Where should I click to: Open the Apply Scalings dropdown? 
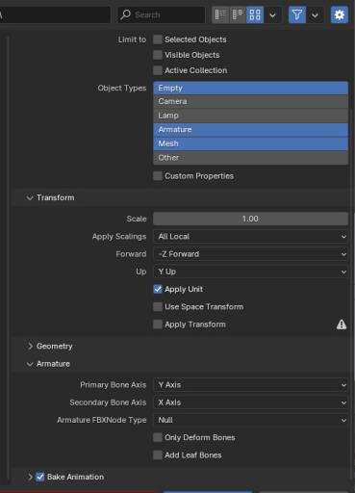[250, 237]
